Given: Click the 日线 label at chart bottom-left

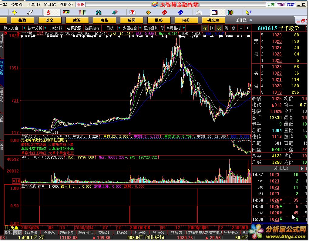Looking at the screenshot, I should tap(9, 227).
